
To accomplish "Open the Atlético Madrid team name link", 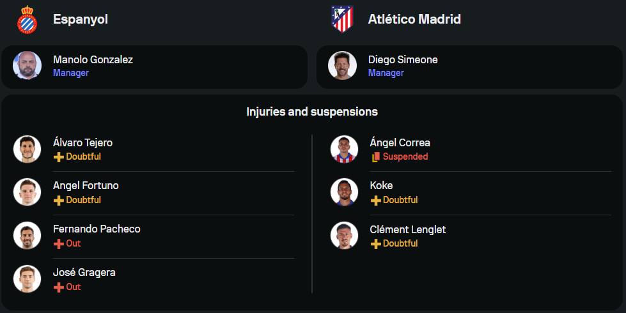I will pos(414,19).
